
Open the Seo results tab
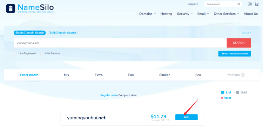[x=198, y=75]
